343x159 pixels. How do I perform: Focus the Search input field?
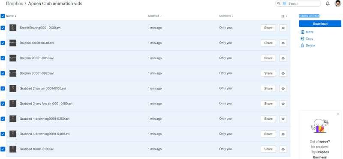pyautogui.click(x=298, y=3)
